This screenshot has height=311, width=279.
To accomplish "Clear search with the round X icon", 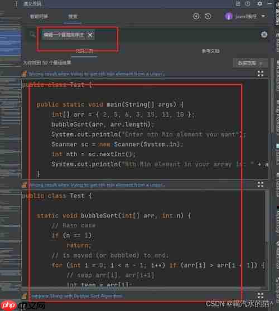I will (x=264, y=35).
